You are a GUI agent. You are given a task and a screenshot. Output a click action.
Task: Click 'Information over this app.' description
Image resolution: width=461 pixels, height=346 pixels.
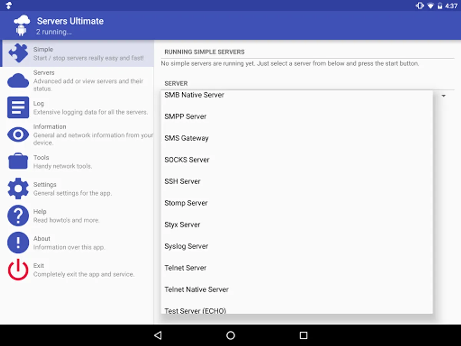pos(69,247)
